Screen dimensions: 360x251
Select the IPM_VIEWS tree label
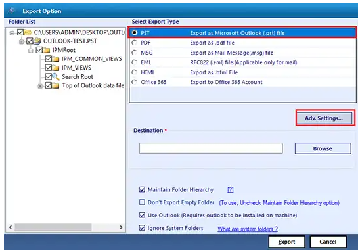coord(76,68)
